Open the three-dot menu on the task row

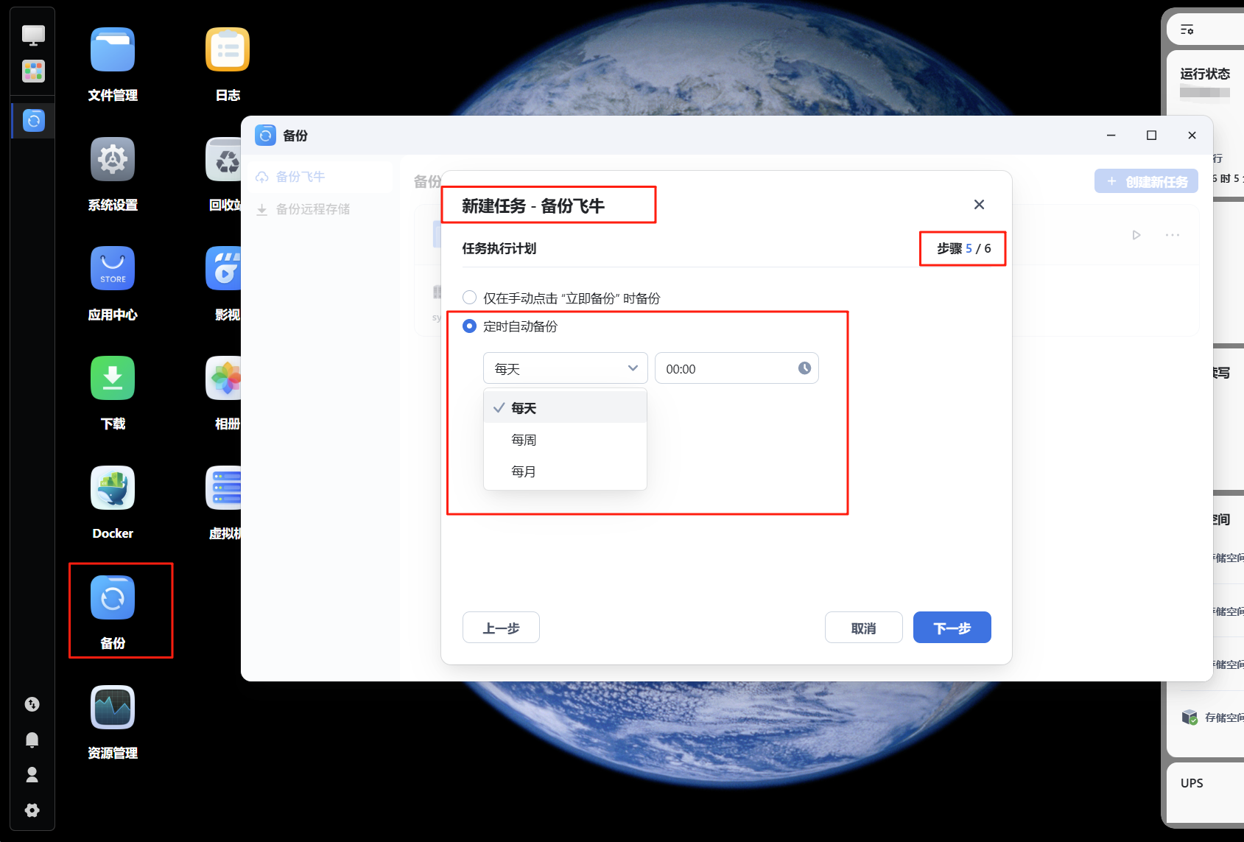click(1173, 235)
